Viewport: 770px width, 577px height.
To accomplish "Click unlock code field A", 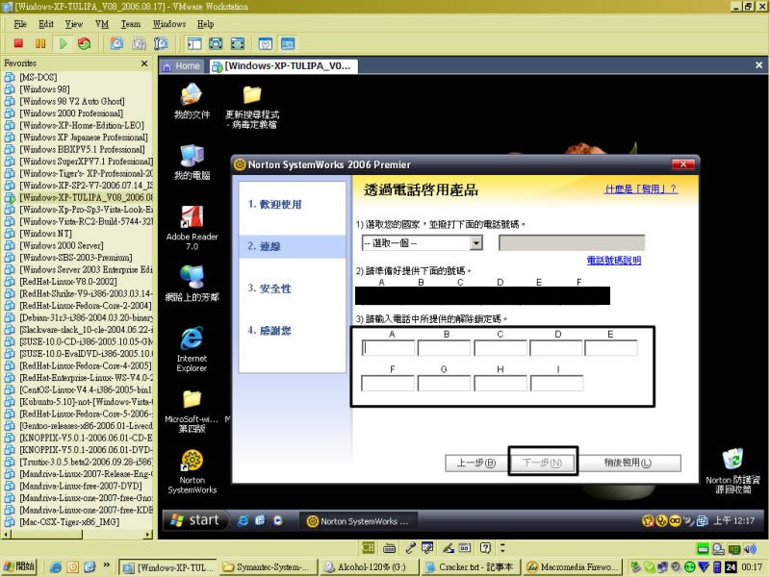I will (388, 348).
